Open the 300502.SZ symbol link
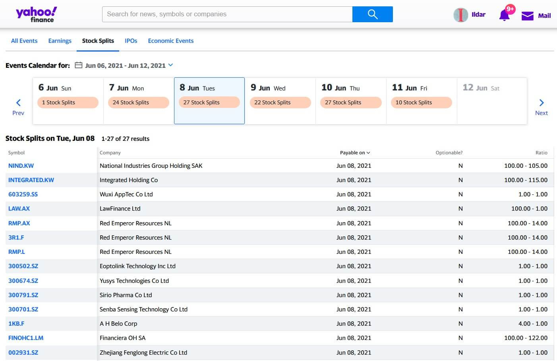 [23, 266]
